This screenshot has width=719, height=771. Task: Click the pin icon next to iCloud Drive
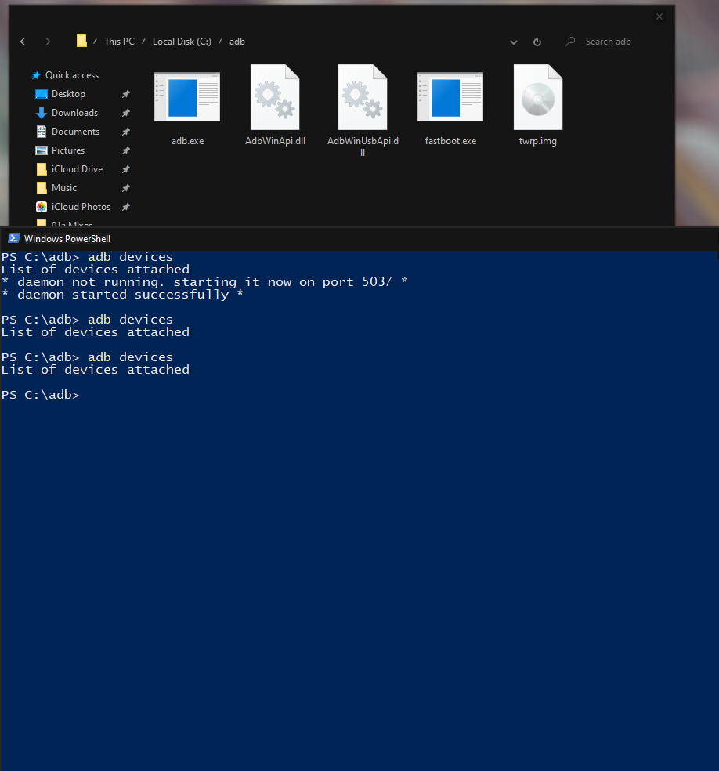(x=126, y=169)
